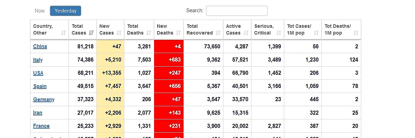Image resolution: width=415 pixels, height=138 pixels.
Task: Sort by Active Cases arrows icon
Action: 246,33
